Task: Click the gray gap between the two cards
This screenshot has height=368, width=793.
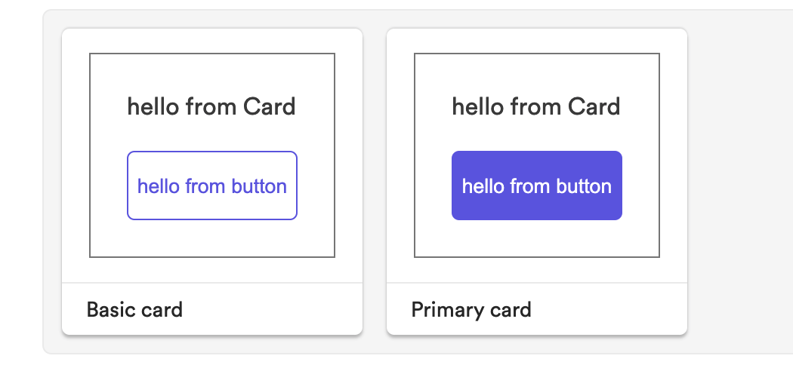Action: [375, 181]
